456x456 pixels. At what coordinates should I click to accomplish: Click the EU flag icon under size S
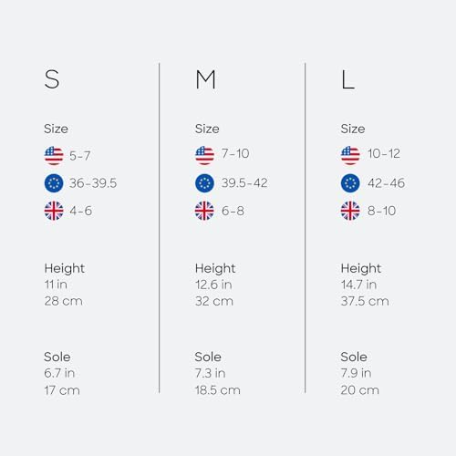coord(54,183)
